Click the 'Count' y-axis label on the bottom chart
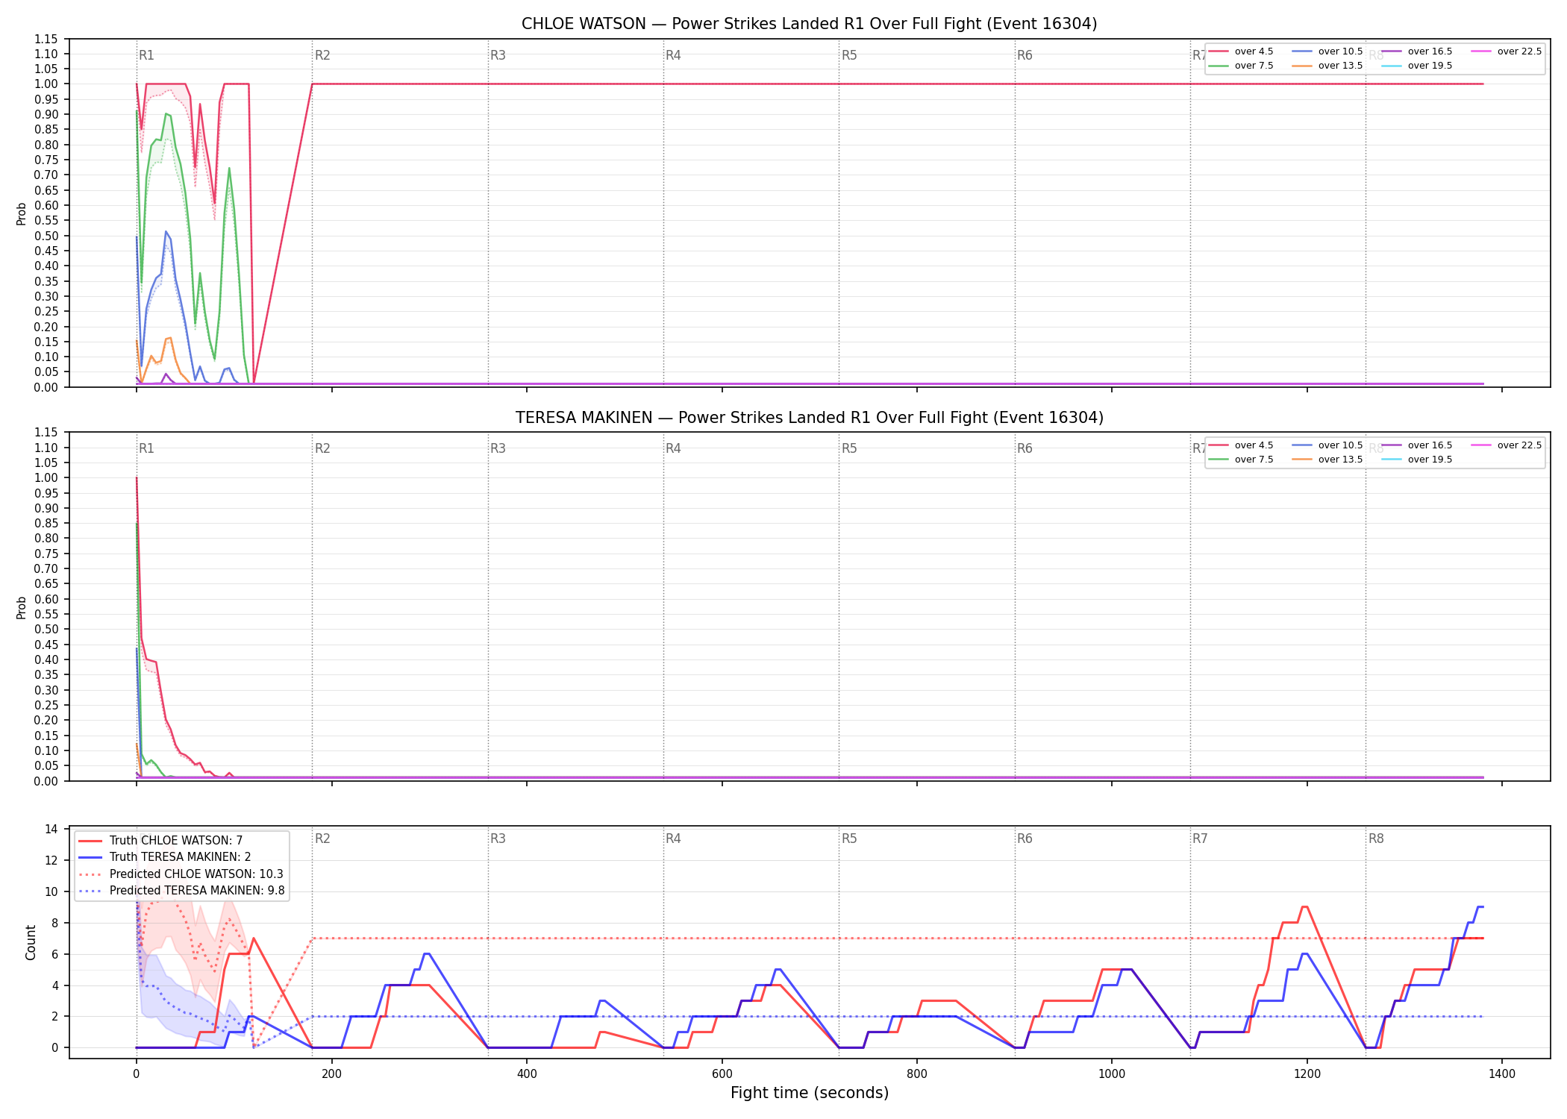 31,942
